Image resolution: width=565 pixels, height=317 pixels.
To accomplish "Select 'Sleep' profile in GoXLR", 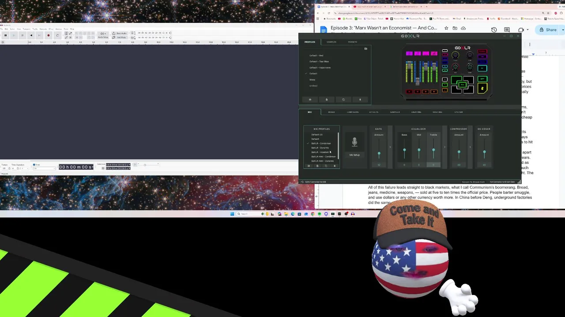I will (x=313, y=80).
